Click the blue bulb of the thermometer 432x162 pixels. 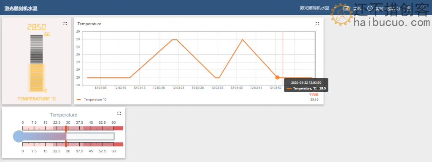coord(19,136)
